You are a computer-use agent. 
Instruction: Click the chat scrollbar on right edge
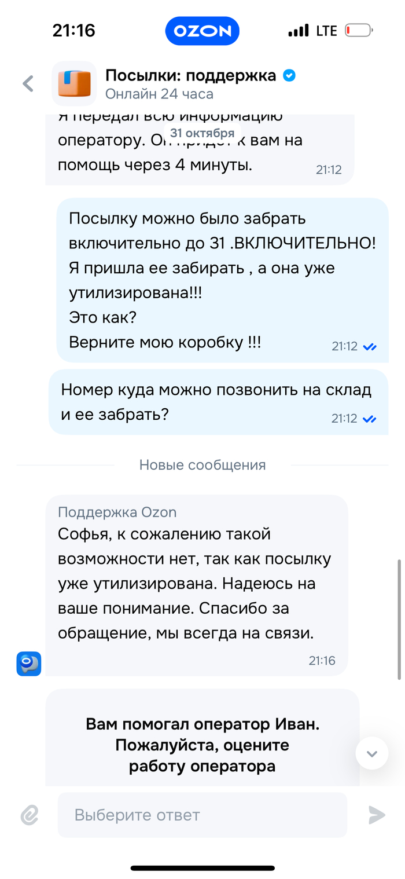400,620
